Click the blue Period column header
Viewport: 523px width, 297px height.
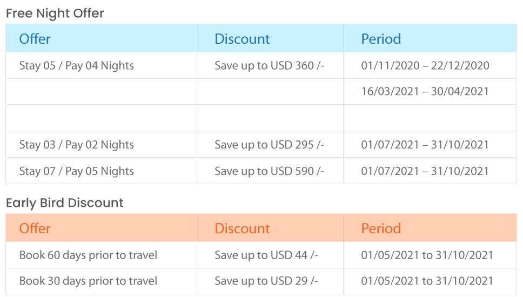point(381,39)
